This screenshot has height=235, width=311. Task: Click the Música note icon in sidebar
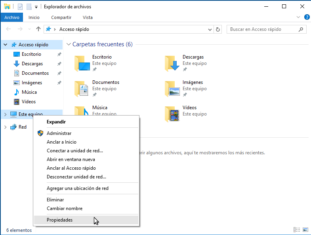tap(17, 92)
